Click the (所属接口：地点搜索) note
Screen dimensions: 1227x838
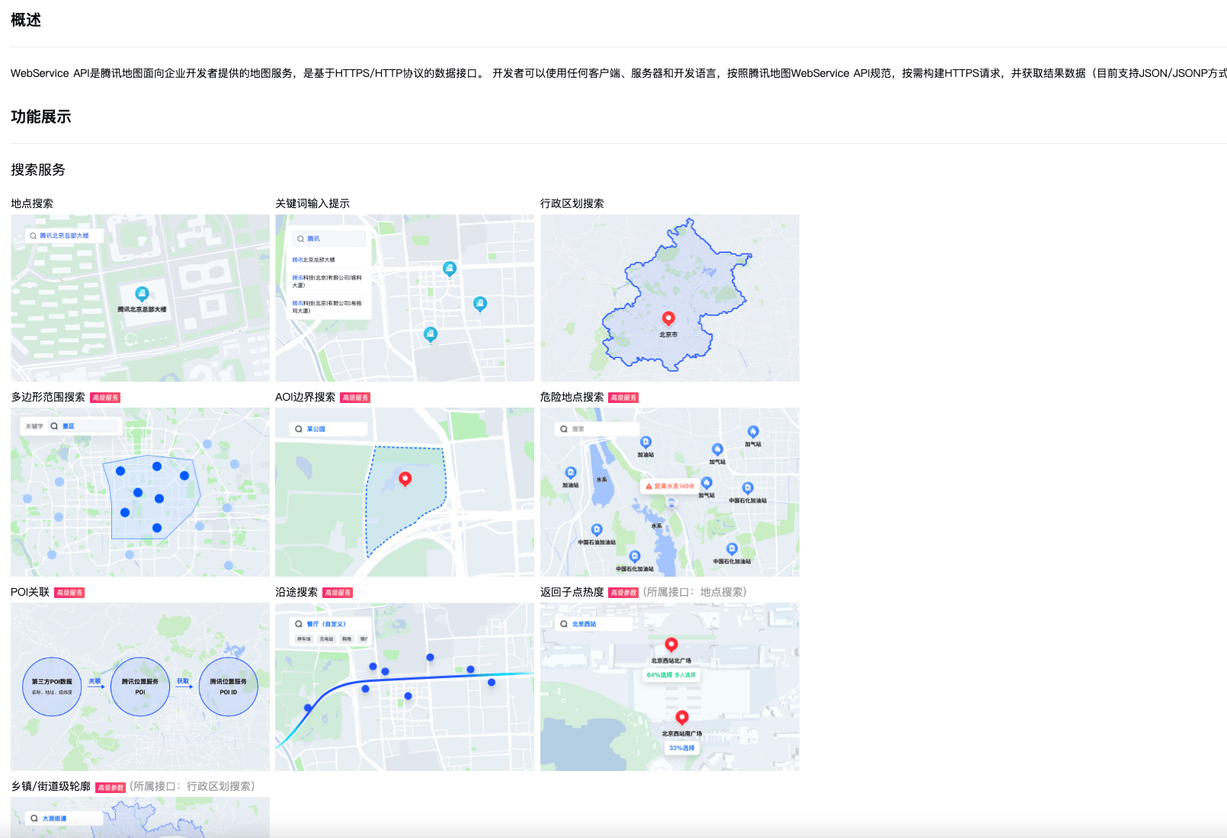click(695, 592)
